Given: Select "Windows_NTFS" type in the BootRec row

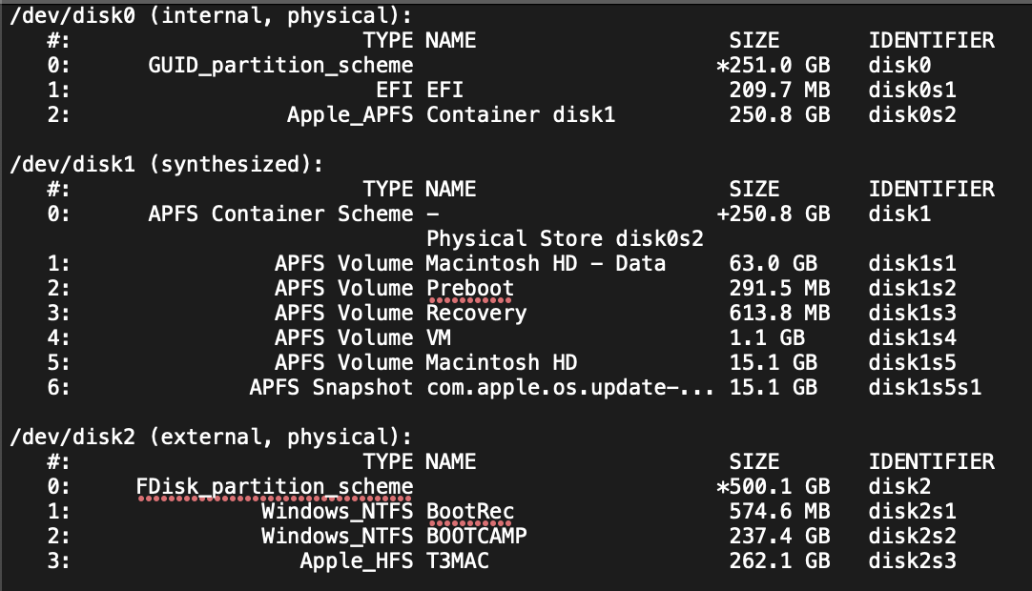Looking at the screenshot, I should point(338,511).
